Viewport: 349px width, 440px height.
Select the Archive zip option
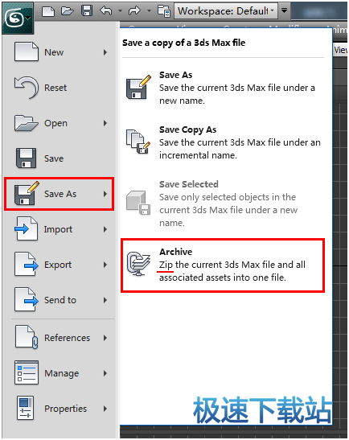tap(223, 265)
